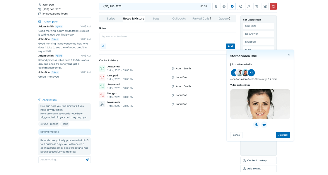Click the notes text input field
328x175 pixels.
(167, 37)
